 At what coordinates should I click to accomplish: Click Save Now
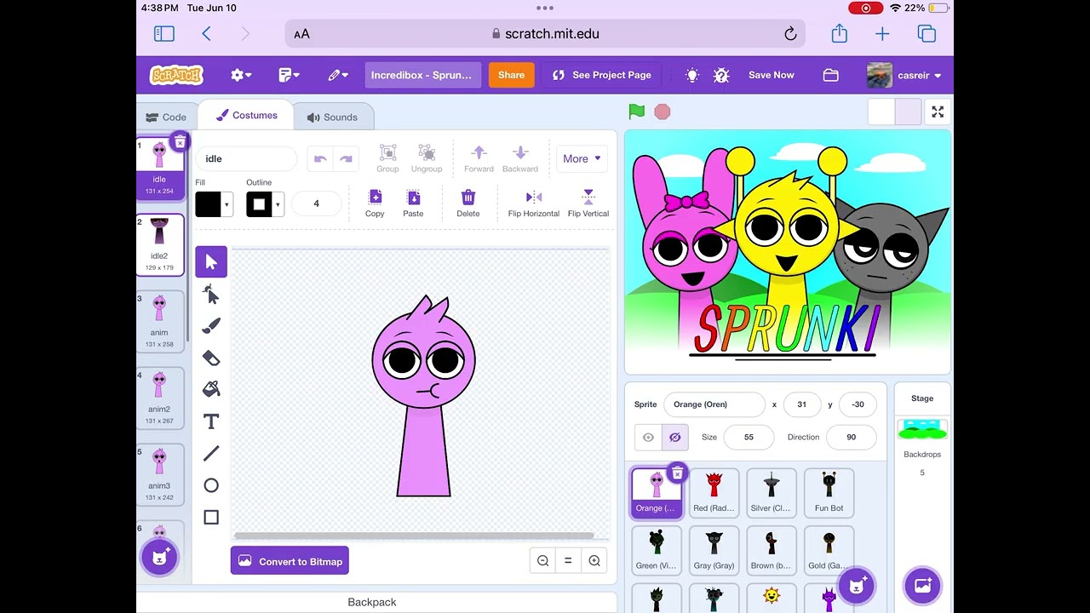tap(771, 75)
